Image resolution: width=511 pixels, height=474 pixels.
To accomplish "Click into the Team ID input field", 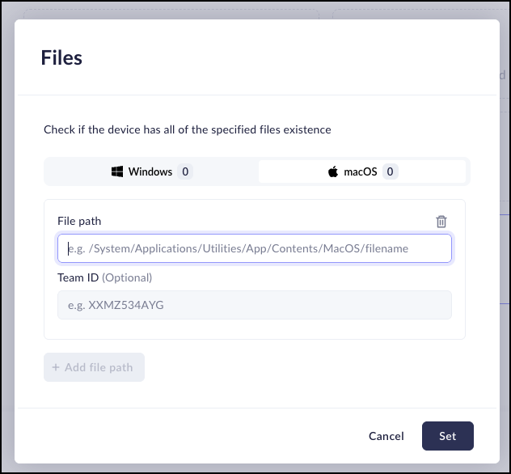I will (x=255, y=305).
